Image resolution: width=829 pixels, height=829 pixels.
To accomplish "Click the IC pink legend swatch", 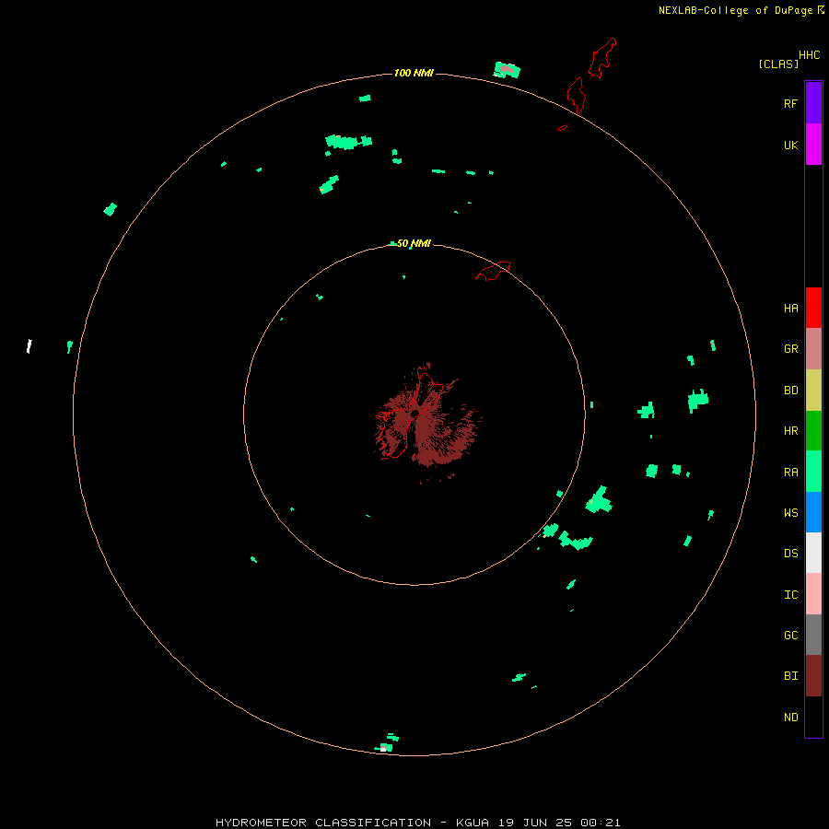I will 813,594.
